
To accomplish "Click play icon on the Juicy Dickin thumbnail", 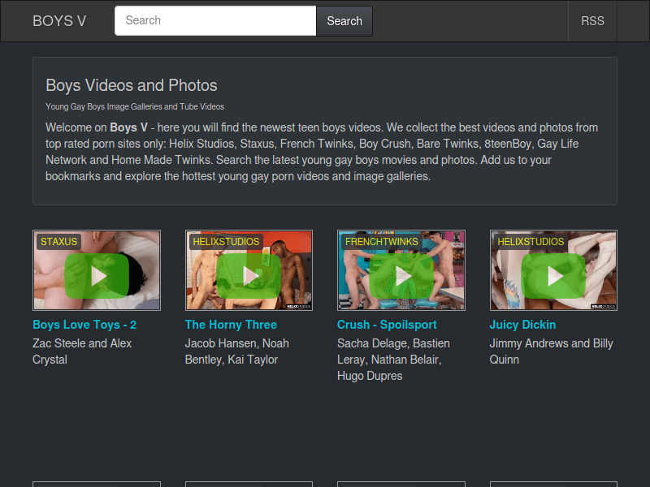I will [x=553, y=276].
